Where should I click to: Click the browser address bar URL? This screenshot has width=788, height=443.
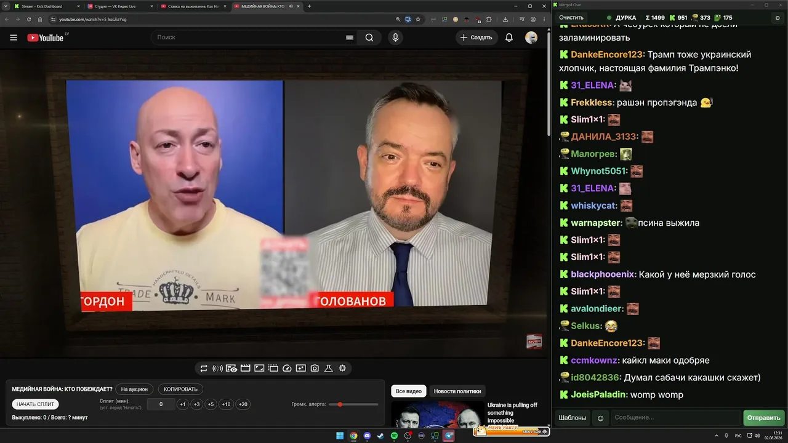[93, 19]
